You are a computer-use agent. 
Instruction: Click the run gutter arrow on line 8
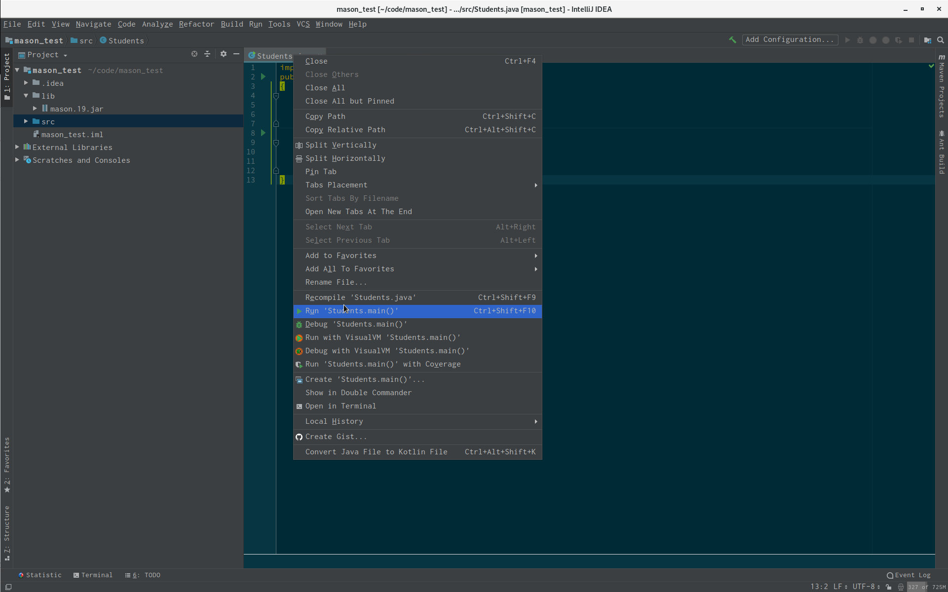[264, 133]
